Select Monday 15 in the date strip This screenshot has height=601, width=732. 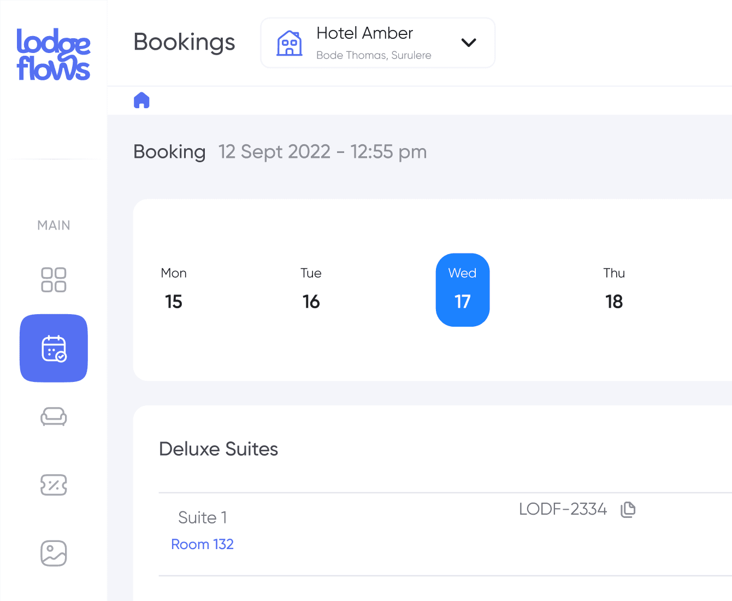click(174, 290)
